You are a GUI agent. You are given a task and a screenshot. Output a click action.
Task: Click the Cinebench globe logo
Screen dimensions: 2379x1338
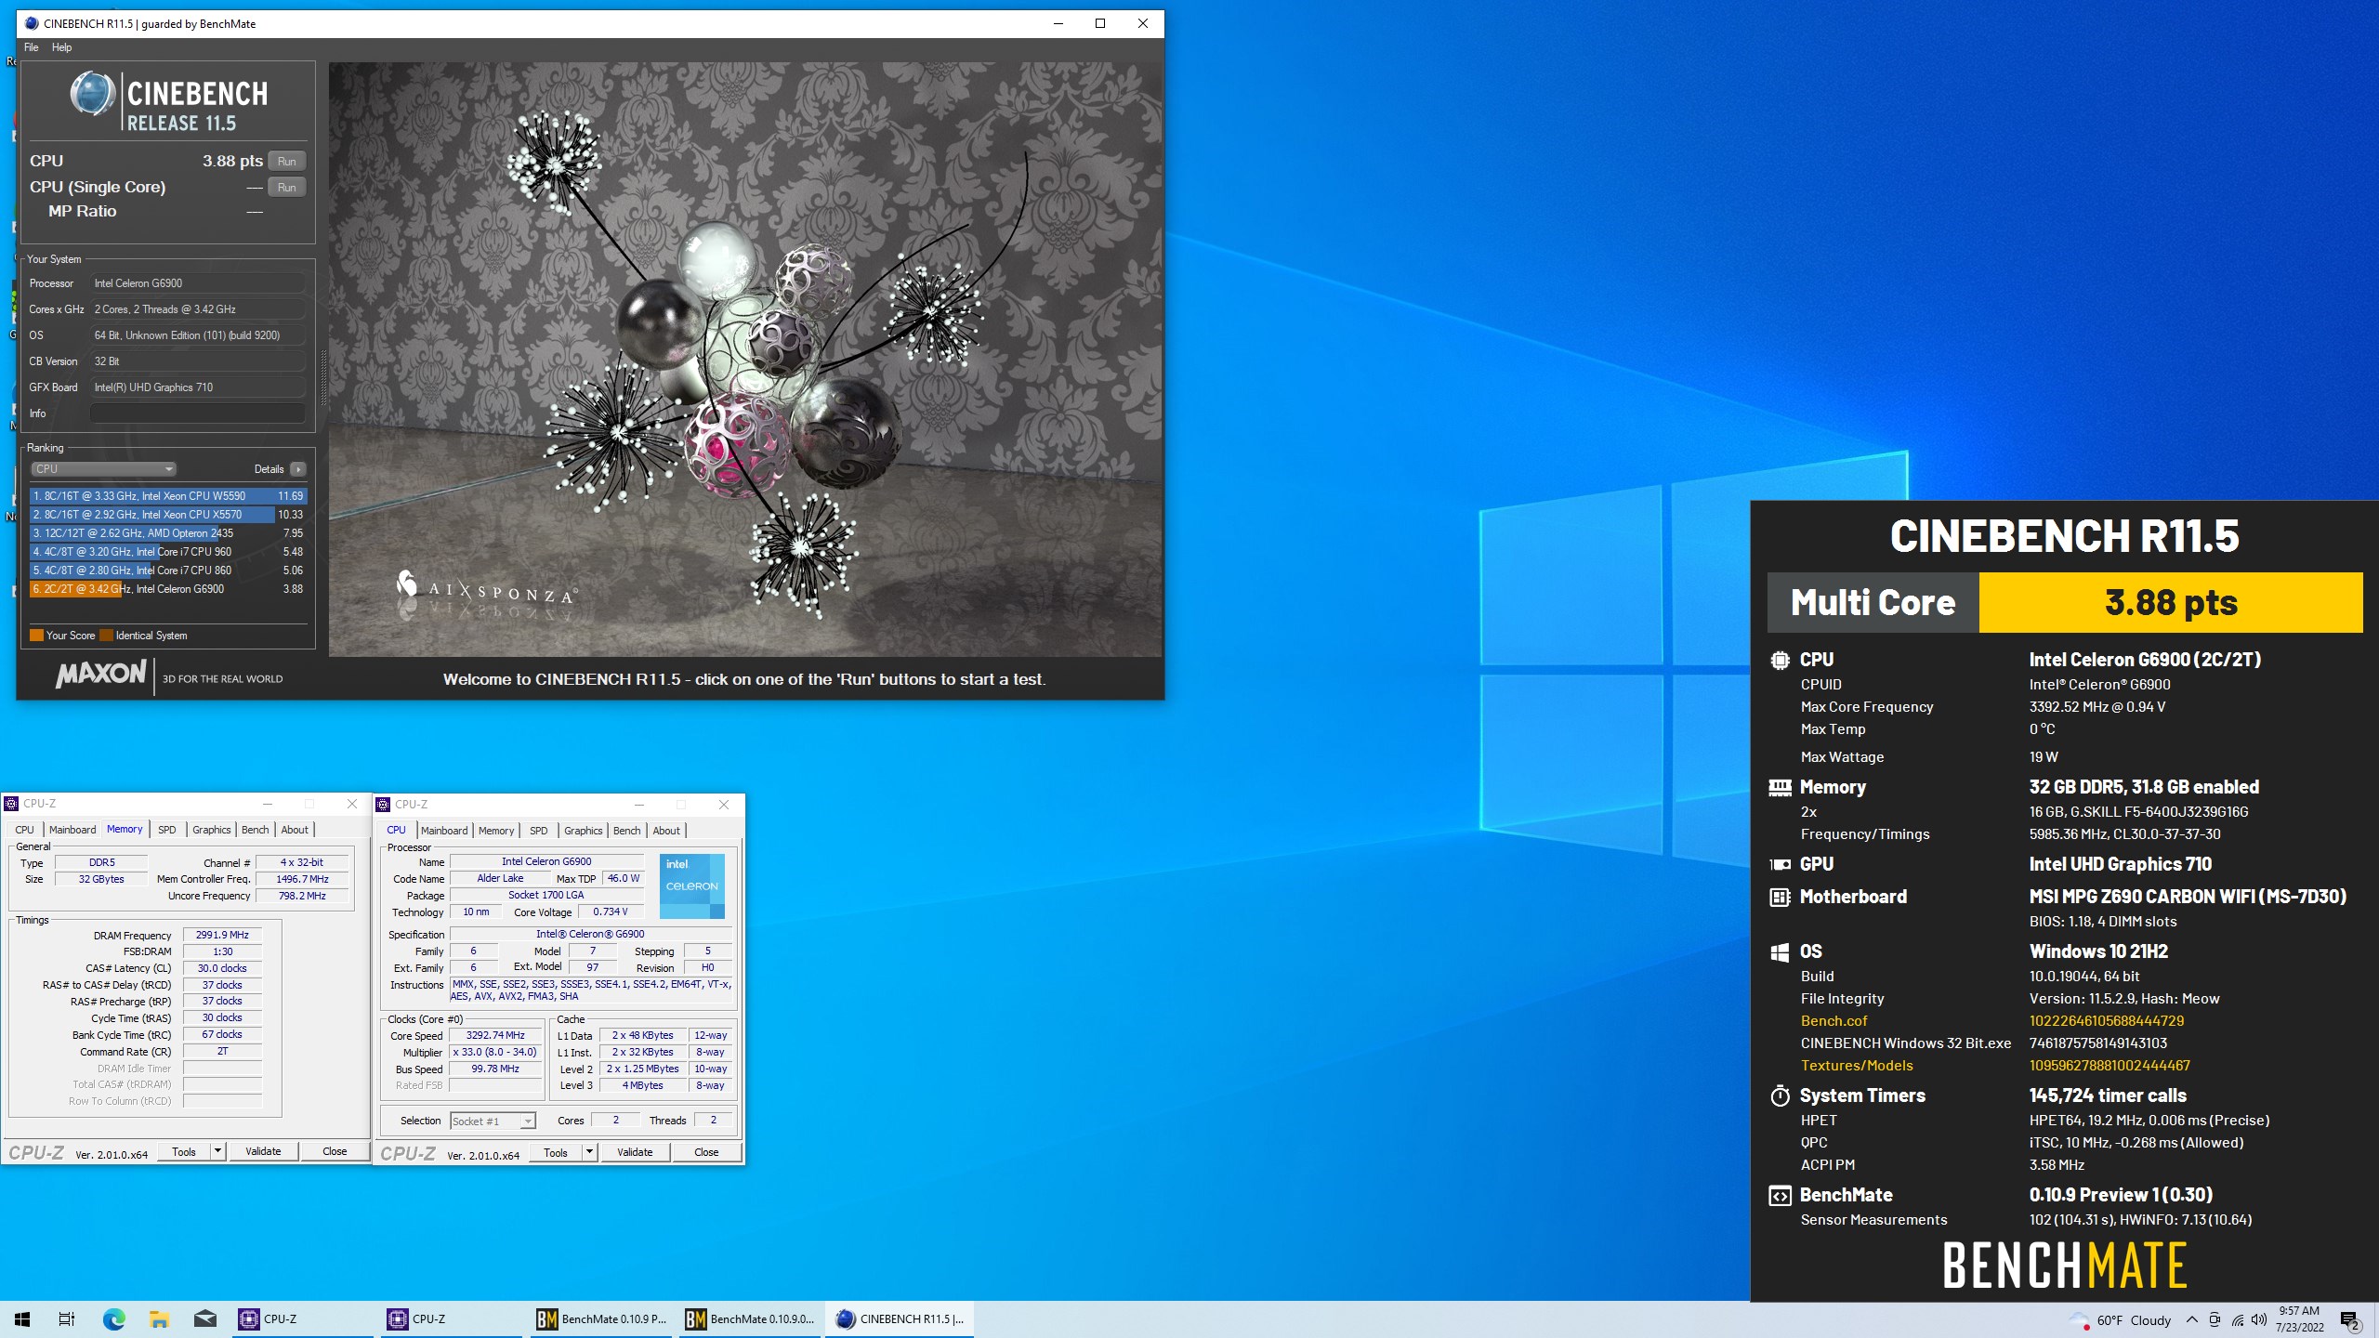tap(92, 95)
